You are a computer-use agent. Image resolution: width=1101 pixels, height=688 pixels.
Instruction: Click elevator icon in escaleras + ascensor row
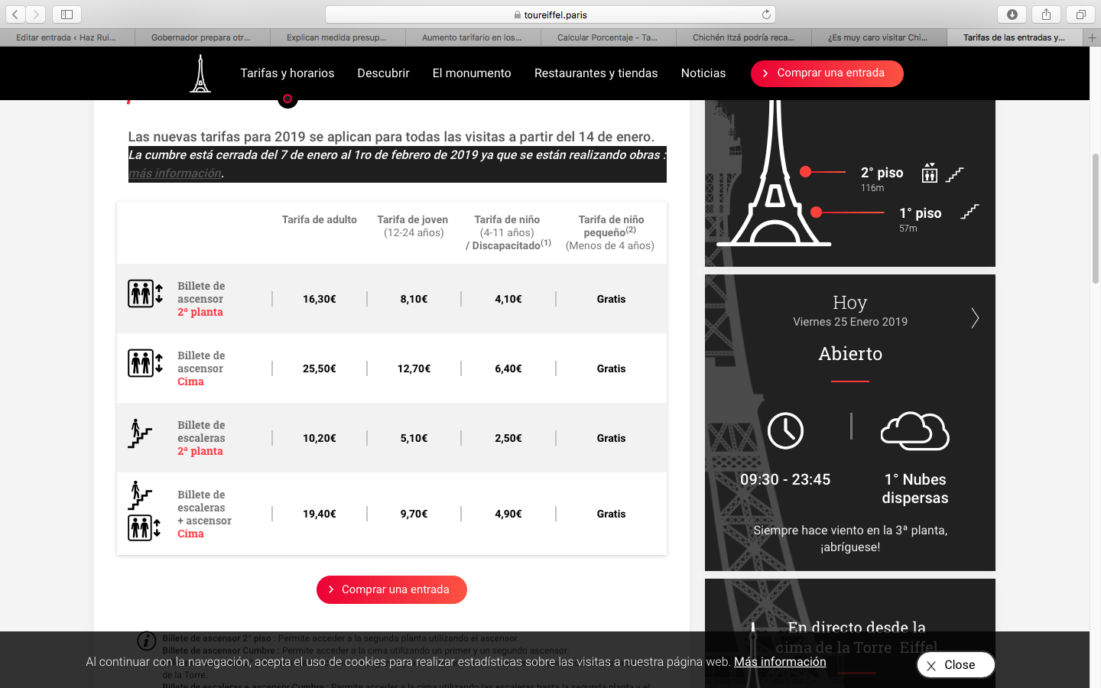click(x=145, y=527)
